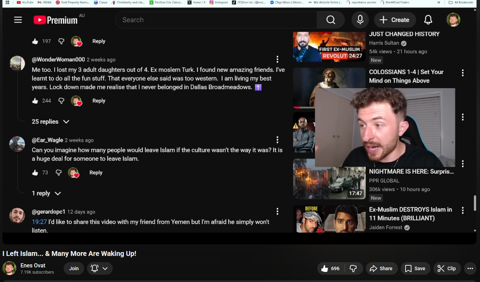Reply to the comment with 197 likes
Screen dimensions: 480x282
tap(99, 41)
